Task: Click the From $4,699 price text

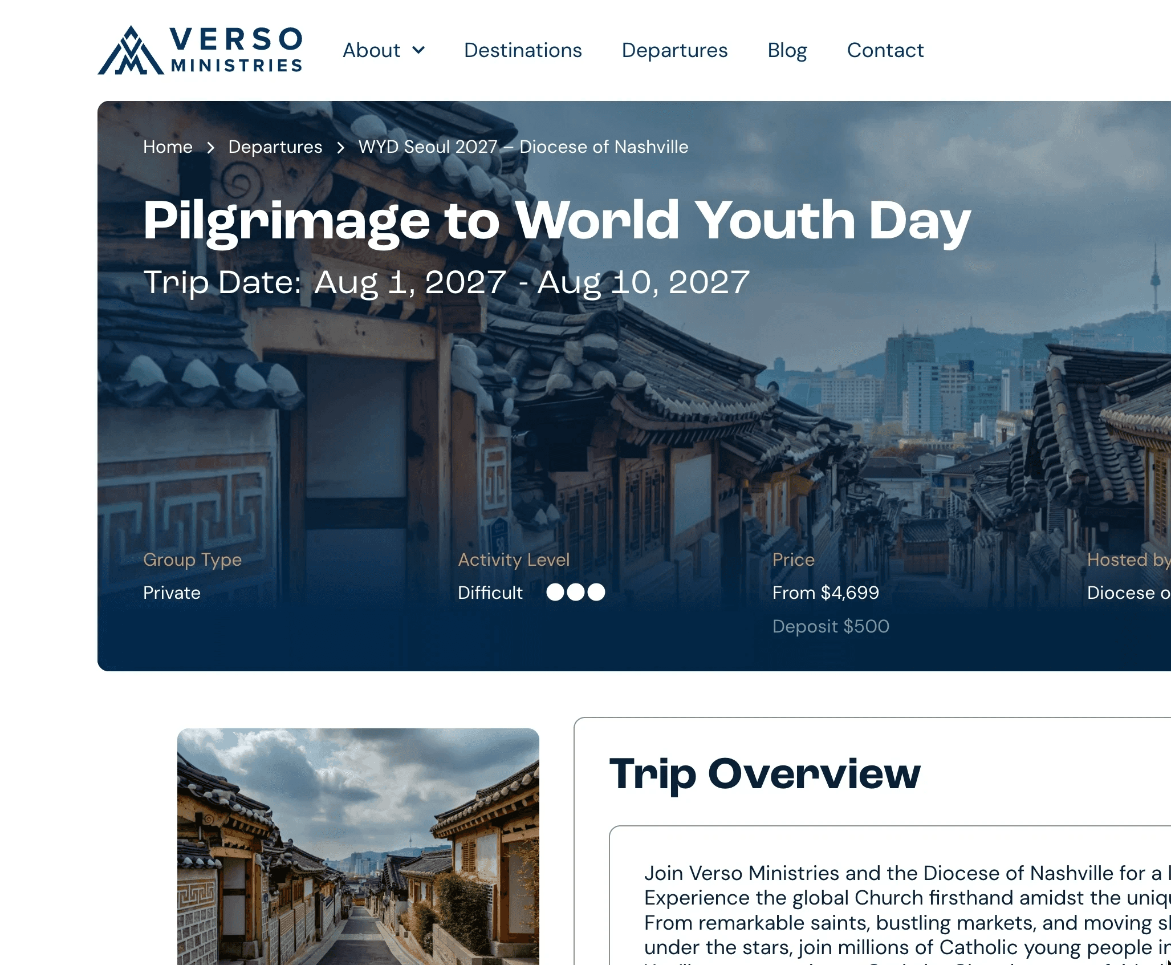Action: coord(826,593)
